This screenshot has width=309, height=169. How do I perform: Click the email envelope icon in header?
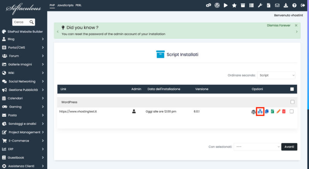click(x=277, y=5)
